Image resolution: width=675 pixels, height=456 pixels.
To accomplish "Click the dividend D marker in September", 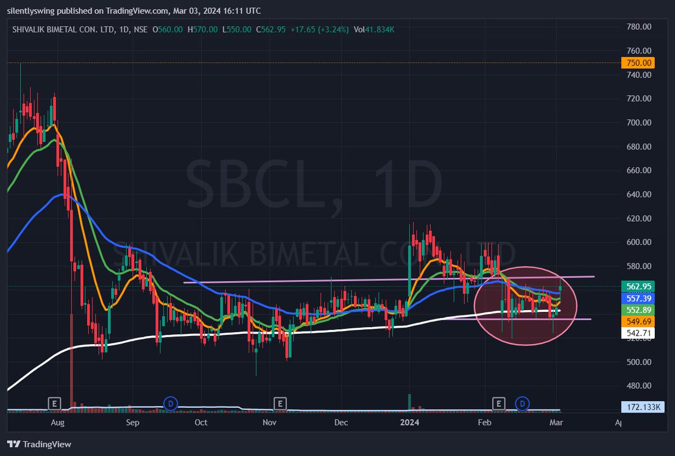I will pyautogui.click(x=170, y=403).
